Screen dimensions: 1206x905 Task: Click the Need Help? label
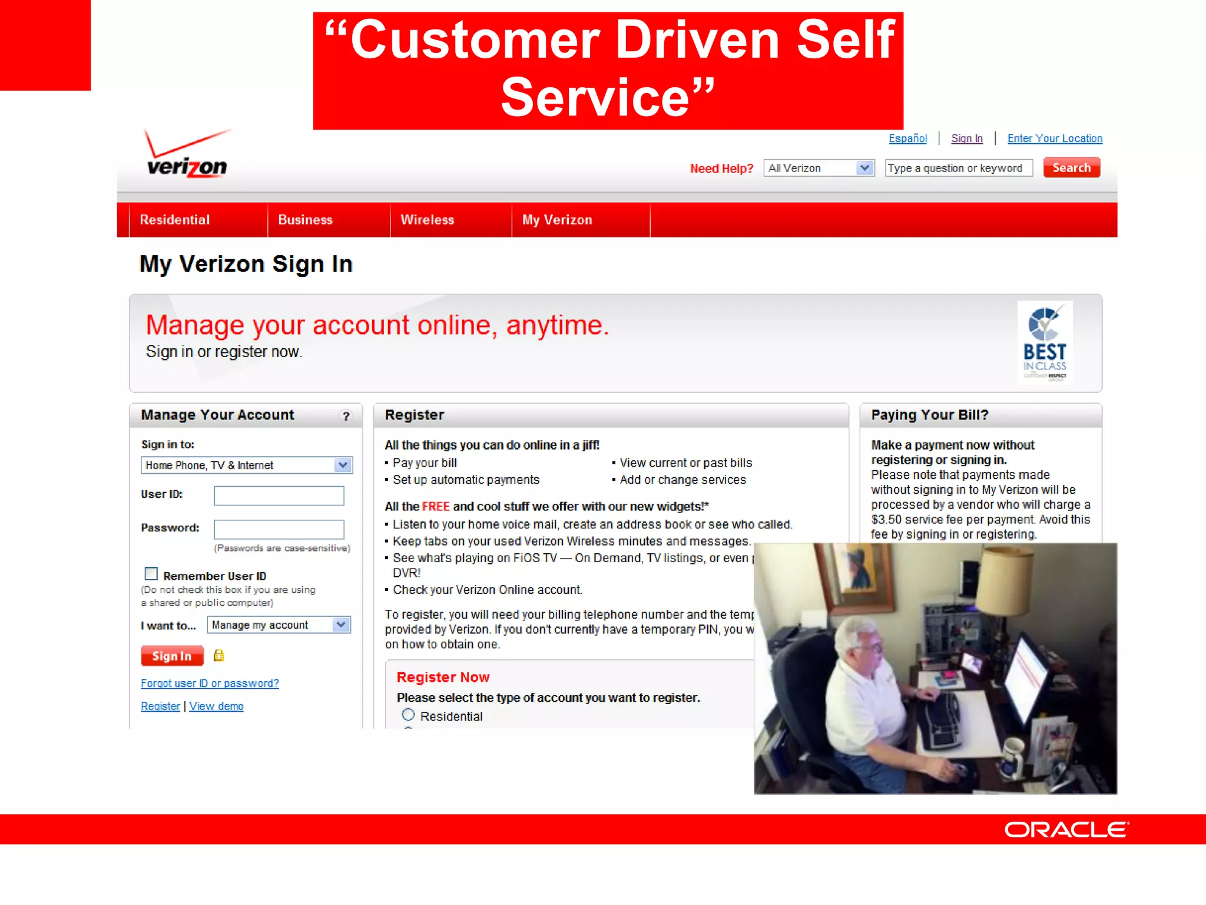[721, 169]
